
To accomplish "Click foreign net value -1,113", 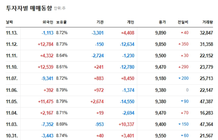I will point(47,33).
